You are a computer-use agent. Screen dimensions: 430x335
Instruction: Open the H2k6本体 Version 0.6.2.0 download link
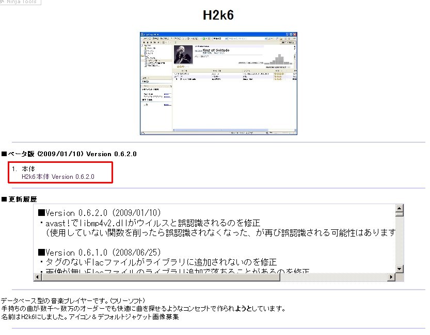coord(58,177)
